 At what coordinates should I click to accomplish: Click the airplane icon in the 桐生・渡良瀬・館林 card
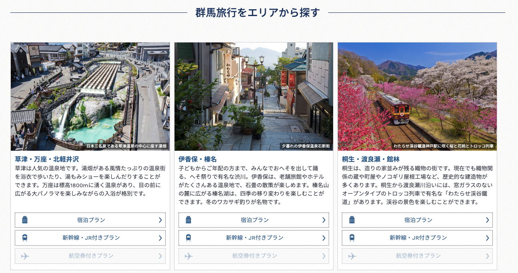[x=352, y=256]
